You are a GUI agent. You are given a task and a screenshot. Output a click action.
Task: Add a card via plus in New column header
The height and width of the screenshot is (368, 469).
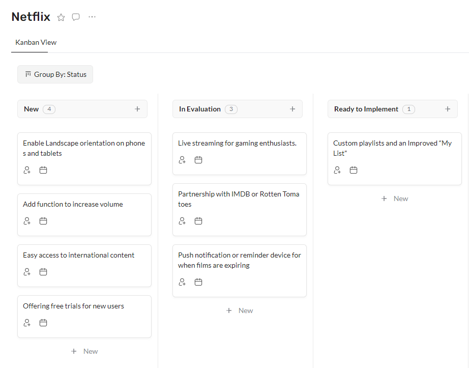pyautogui.click(x=137, y=109)
